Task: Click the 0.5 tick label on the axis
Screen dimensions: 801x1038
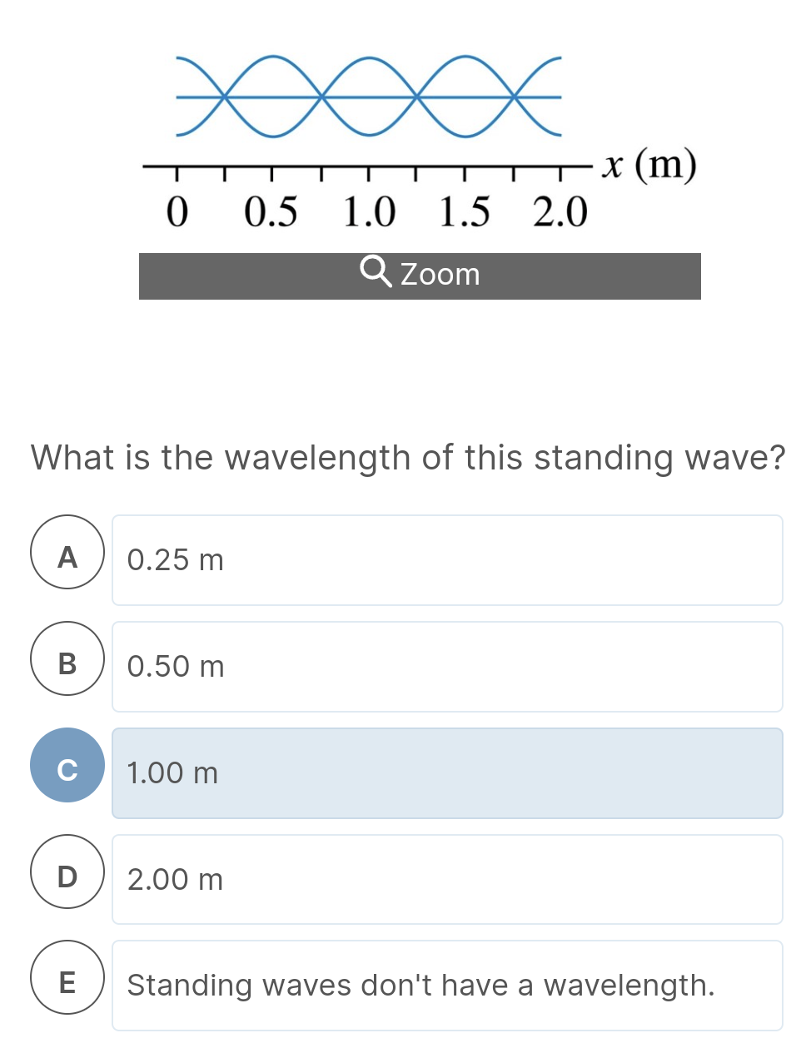Action: [x=273, y=211]
